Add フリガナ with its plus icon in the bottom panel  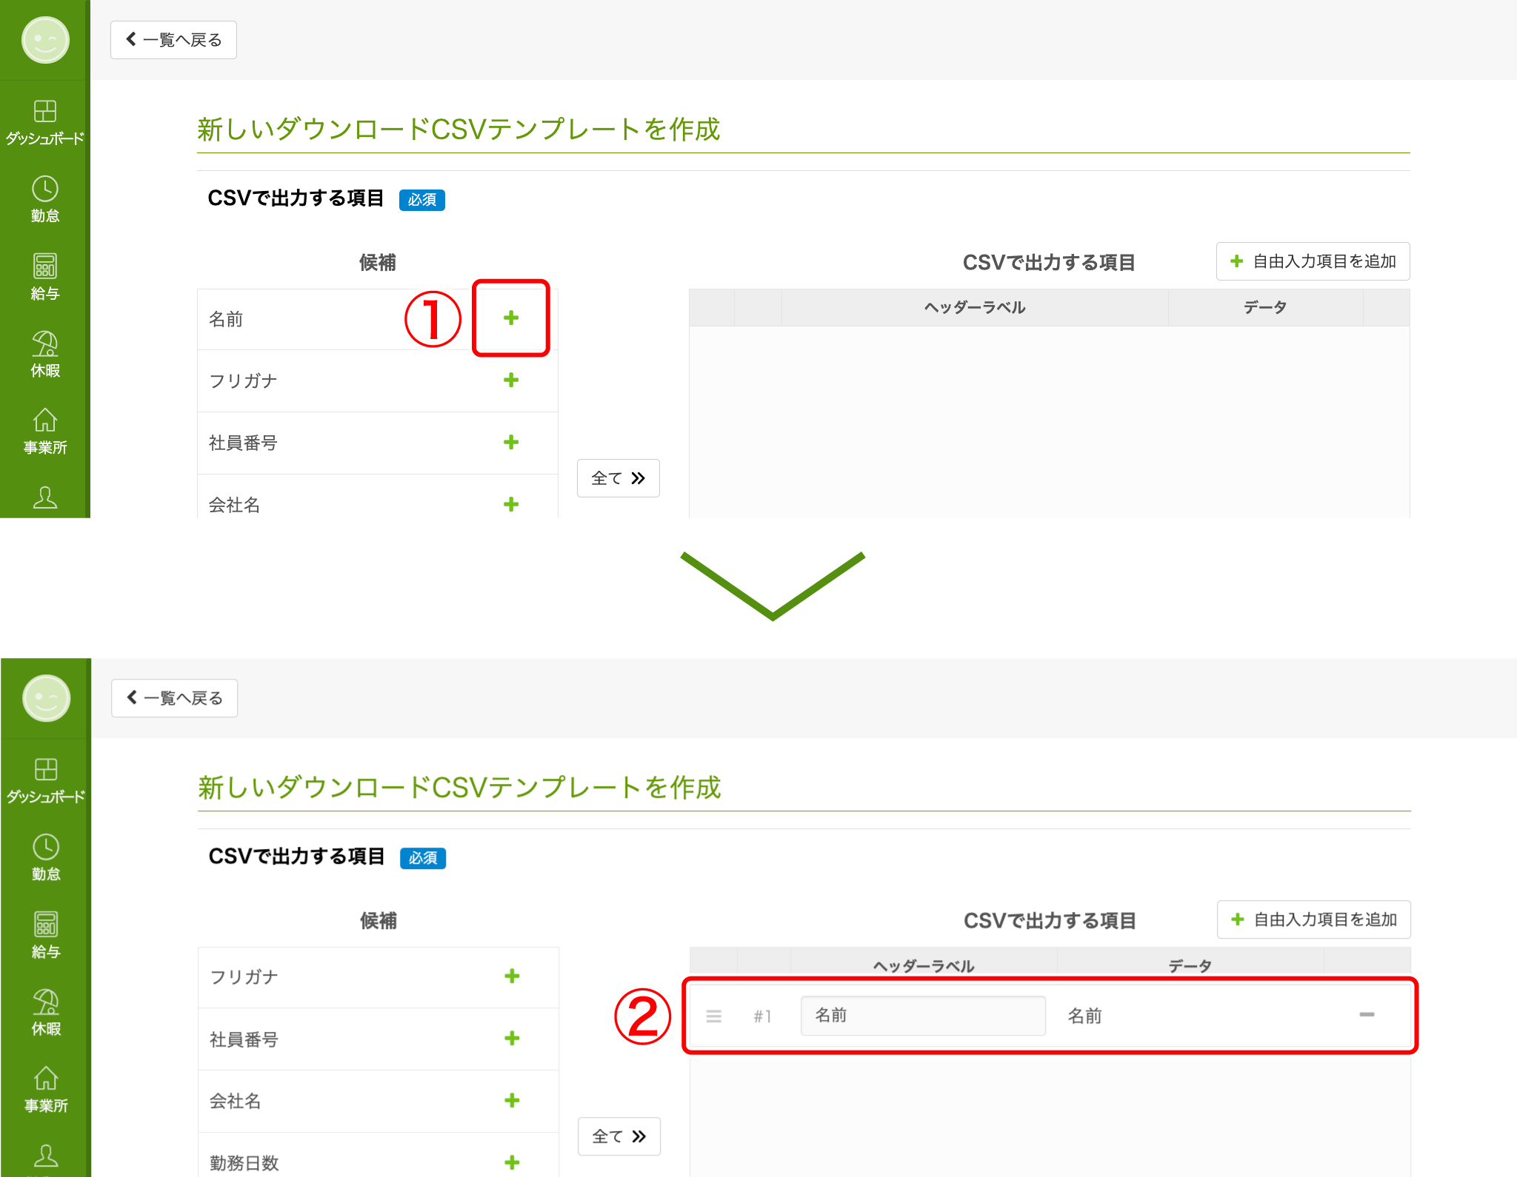click(512, 976)
